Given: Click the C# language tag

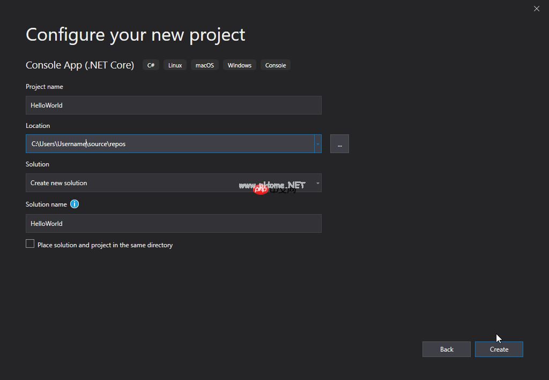Looking at the screenshot, I should pyautogui.click(x=151, y=65).
